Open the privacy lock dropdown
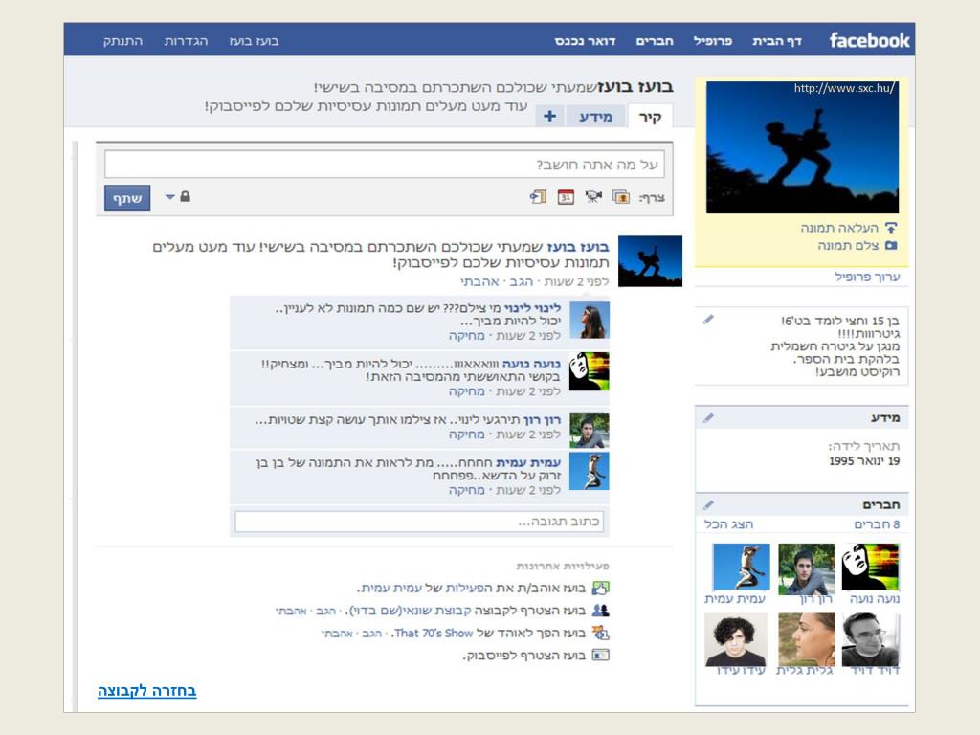Viewport: 980px width, 735px height. 177,197
